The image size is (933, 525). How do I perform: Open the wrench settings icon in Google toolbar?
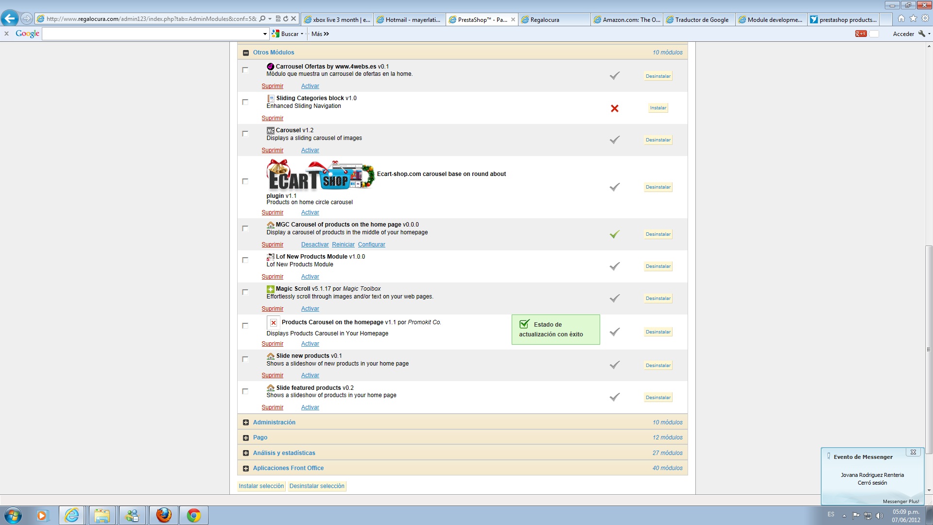(x=921, y=34)
